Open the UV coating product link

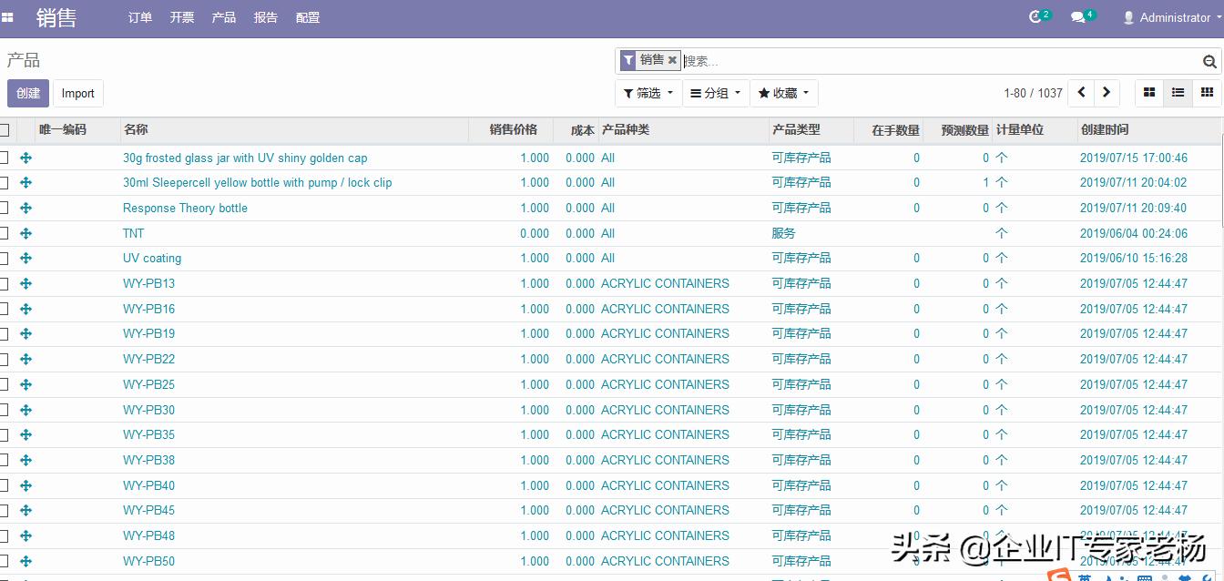tap(152, 259)
